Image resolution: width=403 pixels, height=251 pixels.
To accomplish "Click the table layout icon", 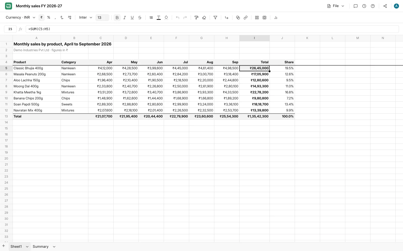I will click(x=264, y=18).
